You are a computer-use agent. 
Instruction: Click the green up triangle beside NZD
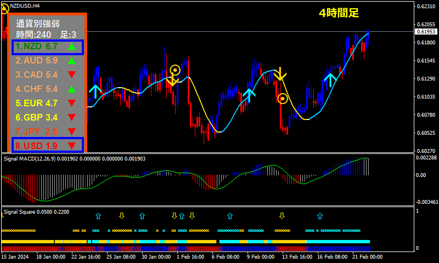pyautogui.click(x=72, y=47)
